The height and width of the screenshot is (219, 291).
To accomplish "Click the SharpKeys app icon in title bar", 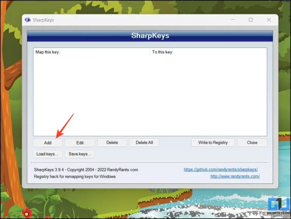I will [x=28, y=20].
